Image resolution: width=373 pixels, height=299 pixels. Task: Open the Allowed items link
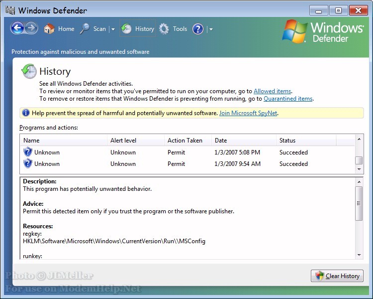click(x=273, y=91)
